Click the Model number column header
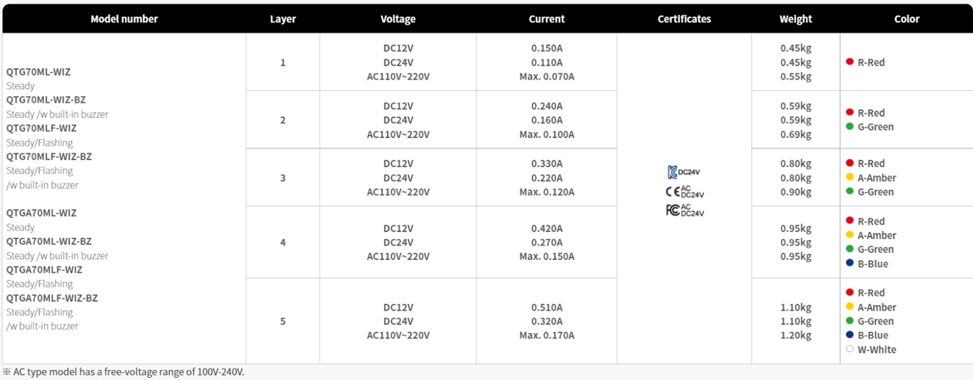 pos(124,19)
